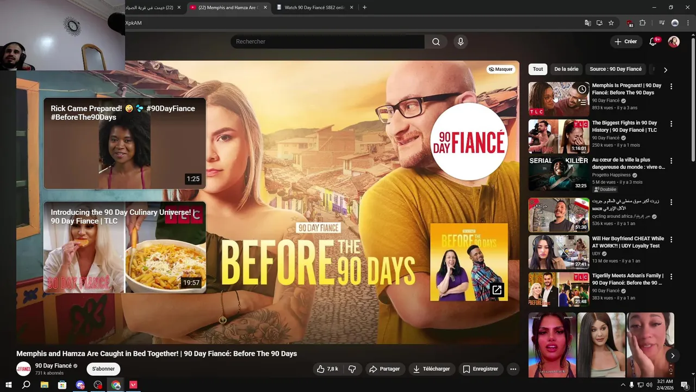Open 90 Day Culinary Universe end-screen card
This screenshot has width=696, height=392.
pos(125,247)
